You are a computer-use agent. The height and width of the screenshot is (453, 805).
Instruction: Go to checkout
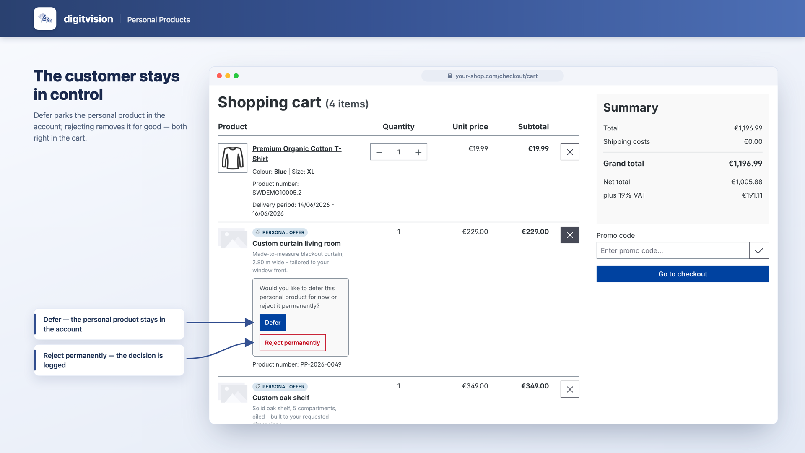[x=683, y=274]
